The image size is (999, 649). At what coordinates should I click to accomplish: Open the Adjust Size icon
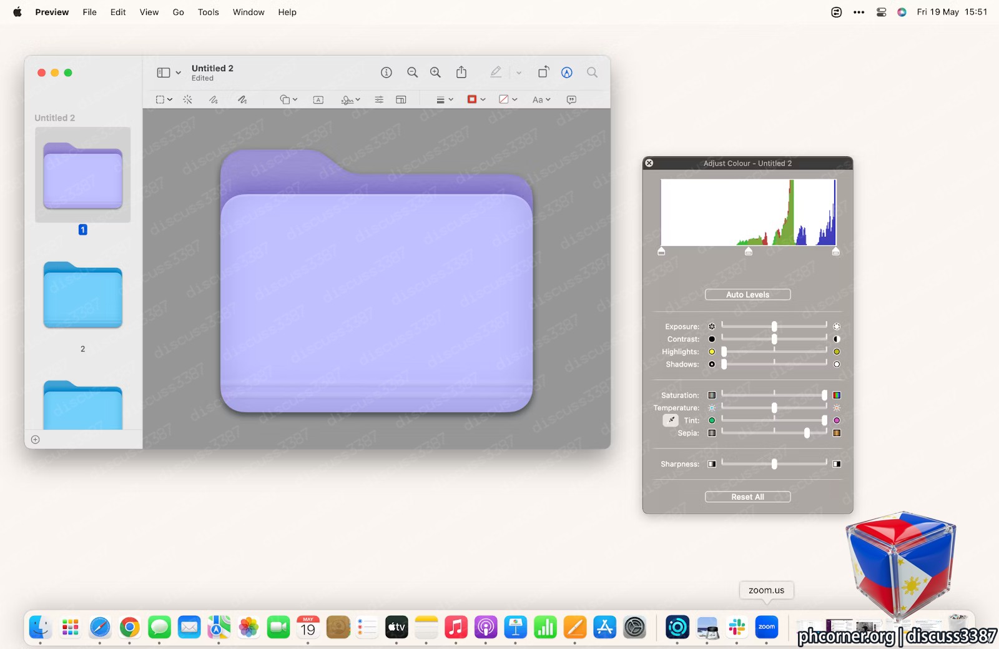(401, 99)
